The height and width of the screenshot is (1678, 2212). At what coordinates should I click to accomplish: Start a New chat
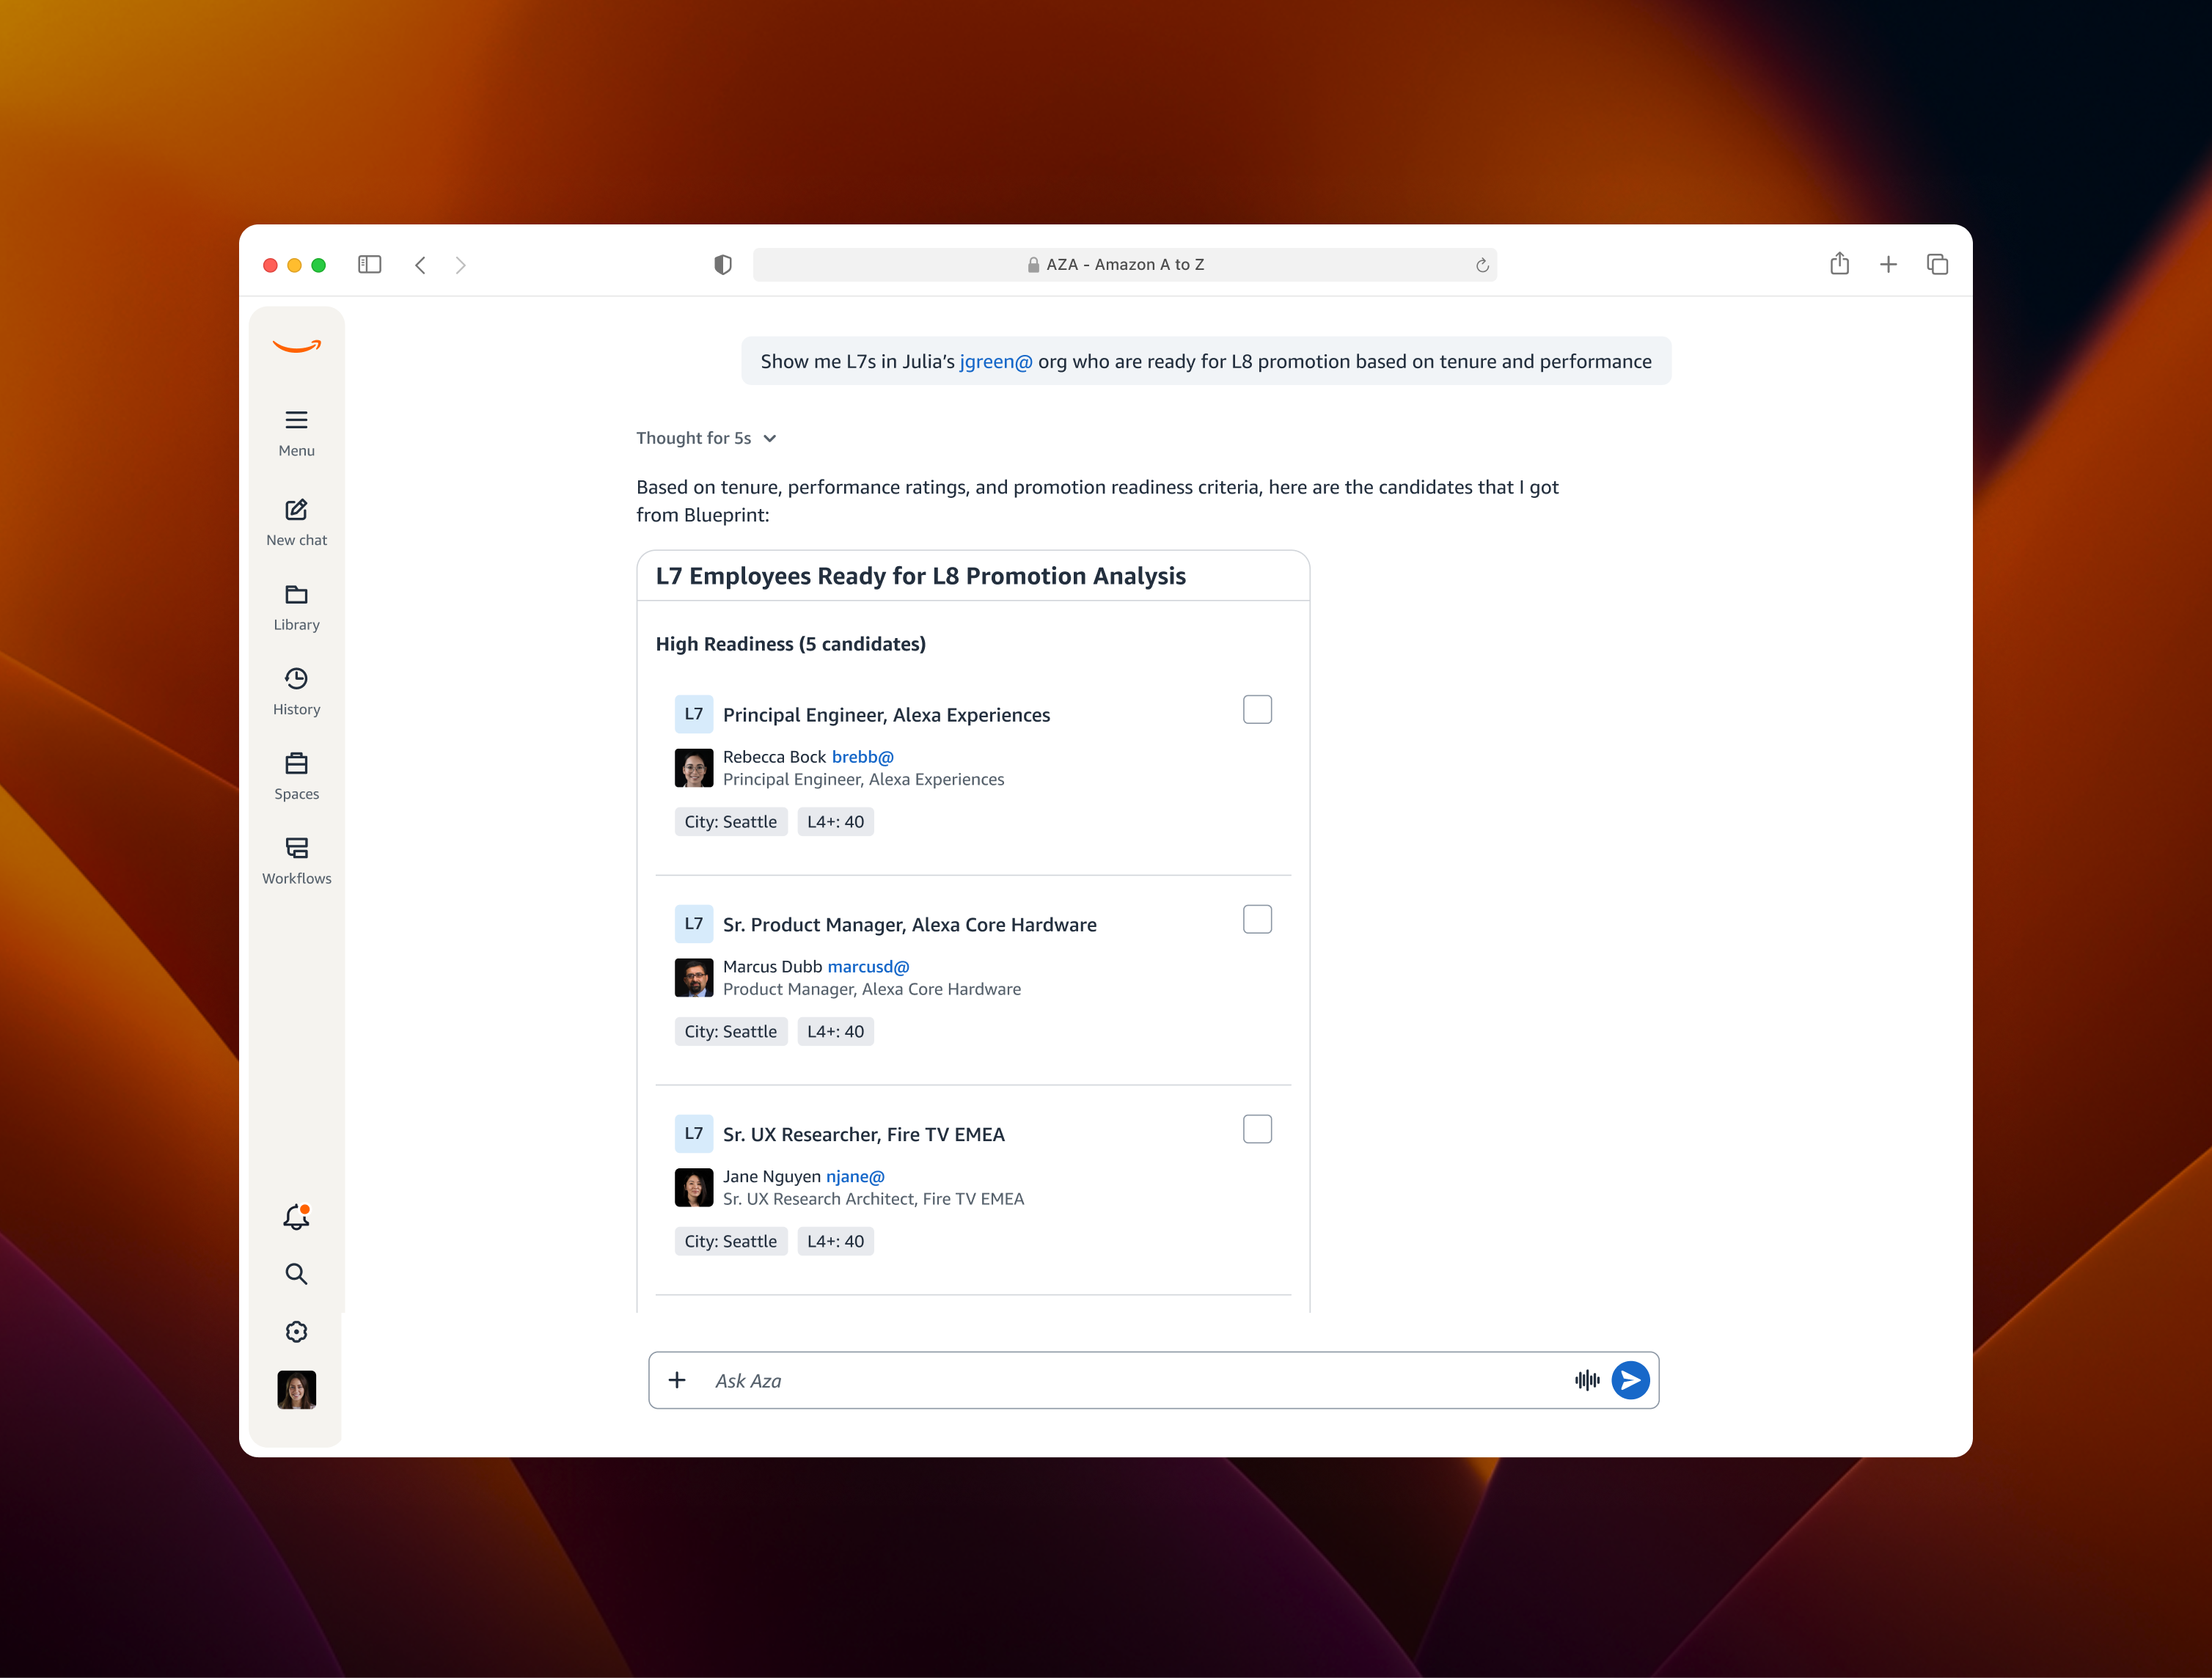[296, 523]
